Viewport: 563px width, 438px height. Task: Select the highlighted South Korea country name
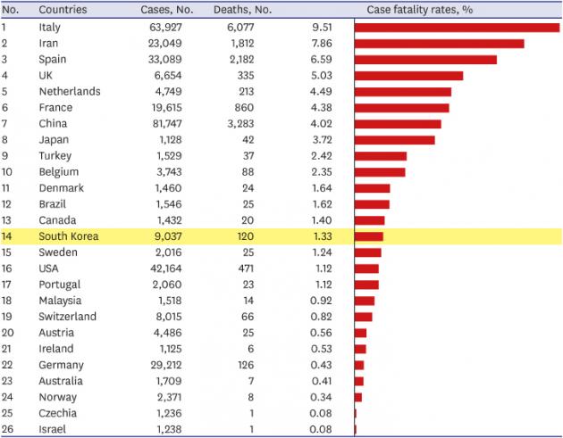(x=68, y=236)
